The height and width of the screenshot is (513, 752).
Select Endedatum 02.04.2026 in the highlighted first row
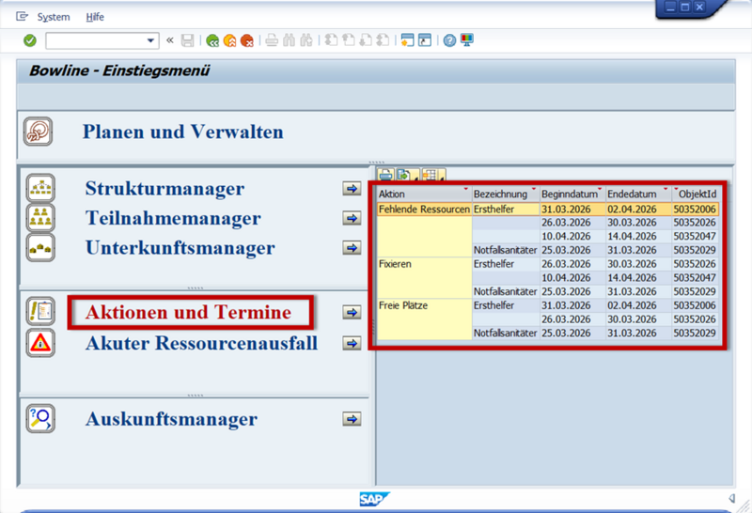[638, 209]
